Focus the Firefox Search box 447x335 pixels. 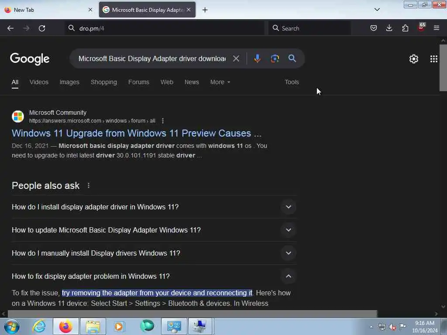pyautogui.click(x=309, y=28)
